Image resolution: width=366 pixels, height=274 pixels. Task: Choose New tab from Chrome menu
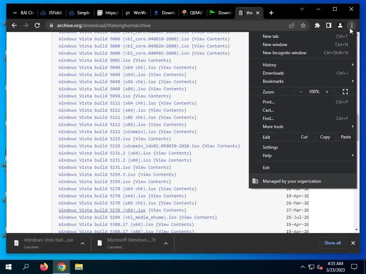click(x=303, y=36)
